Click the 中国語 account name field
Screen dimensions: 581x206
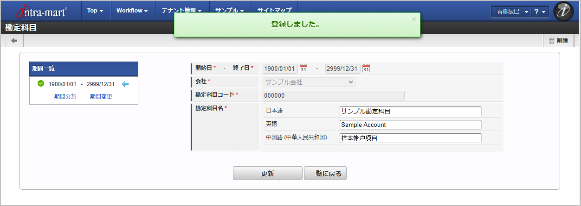pyautogui.click(x=410, y=138)
